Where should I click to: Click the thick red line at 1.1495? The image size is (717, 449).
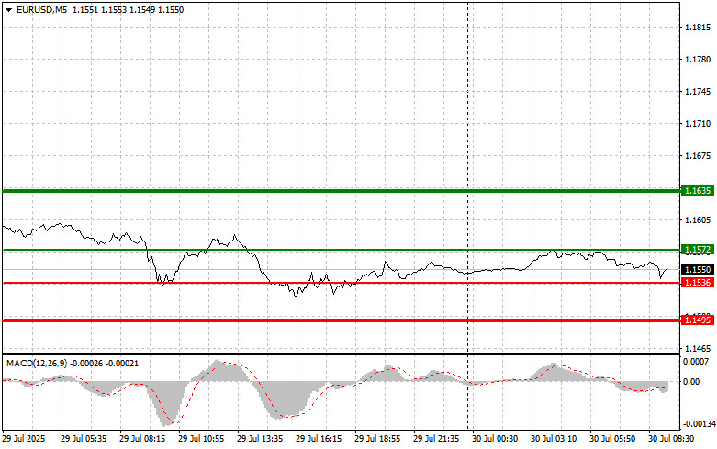pyautogui.click(x=340, y=320)
